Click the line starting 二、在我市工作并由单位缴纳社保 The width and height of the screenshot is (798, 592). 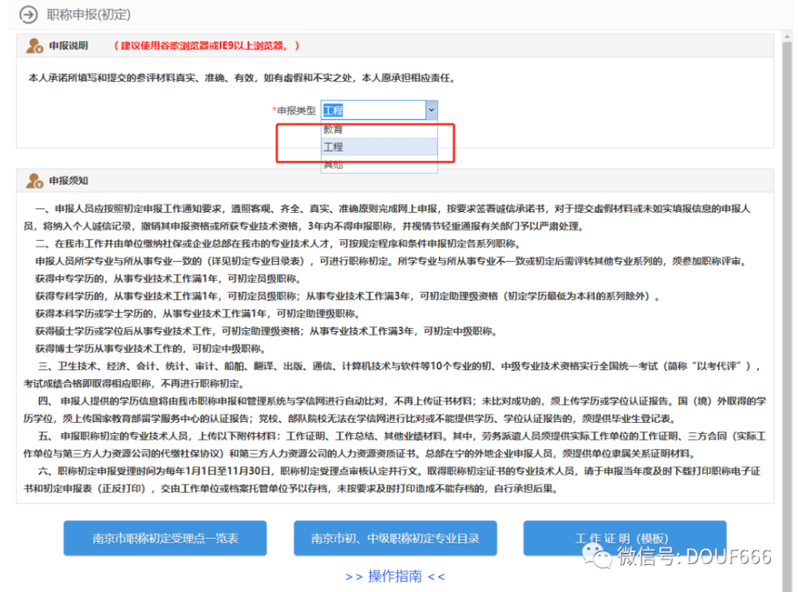pos(278,244)
